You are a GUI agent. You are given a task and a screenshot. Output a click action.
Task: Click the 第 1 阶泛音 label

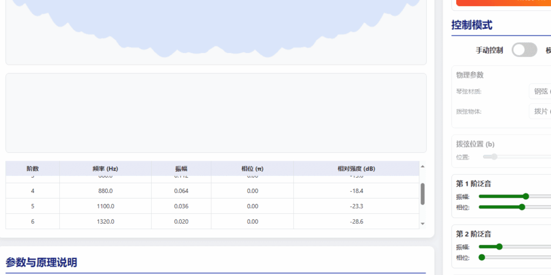pyautogui.click(x=473, y=184)
